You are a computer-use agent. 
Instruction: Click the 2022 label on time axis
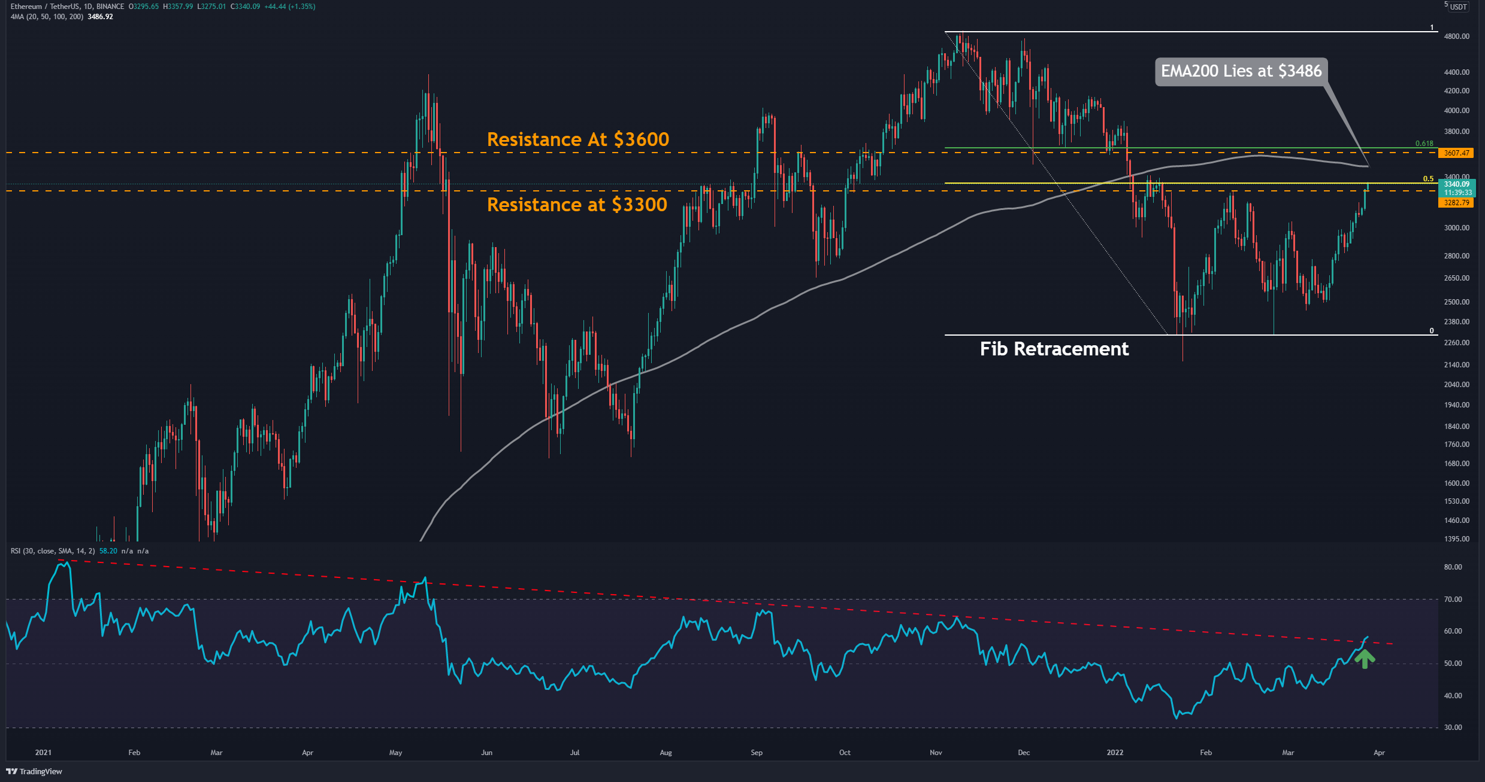tap(1115, 753)
